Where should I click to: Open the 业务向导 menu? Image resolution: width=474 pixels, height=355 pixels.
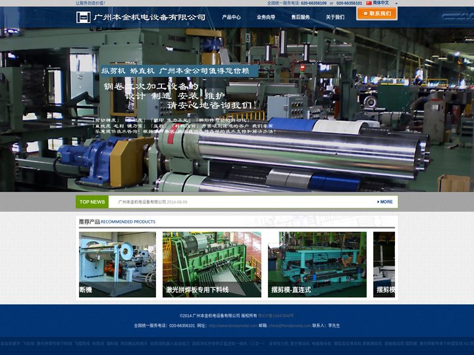pyautogui.click(x=266, y=17)
